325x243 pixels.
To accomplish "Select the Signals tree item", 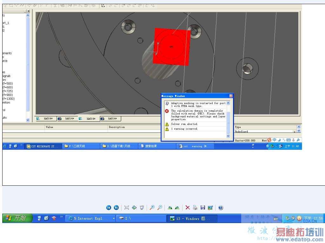I will pyautogui.click(x=6, y=76).
